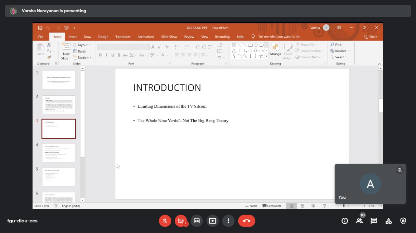Fit slide to current window
This screenshot has height=233, width=416.
[380, 206]
